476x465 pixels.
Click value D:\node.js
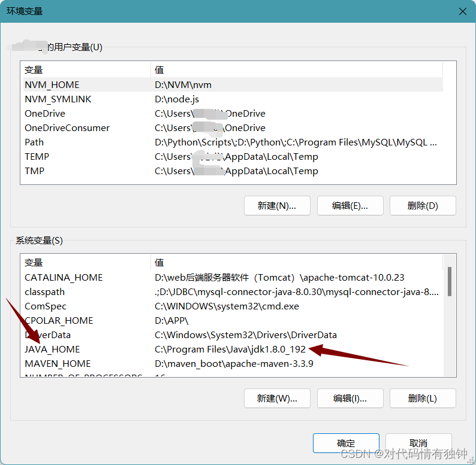177,99
